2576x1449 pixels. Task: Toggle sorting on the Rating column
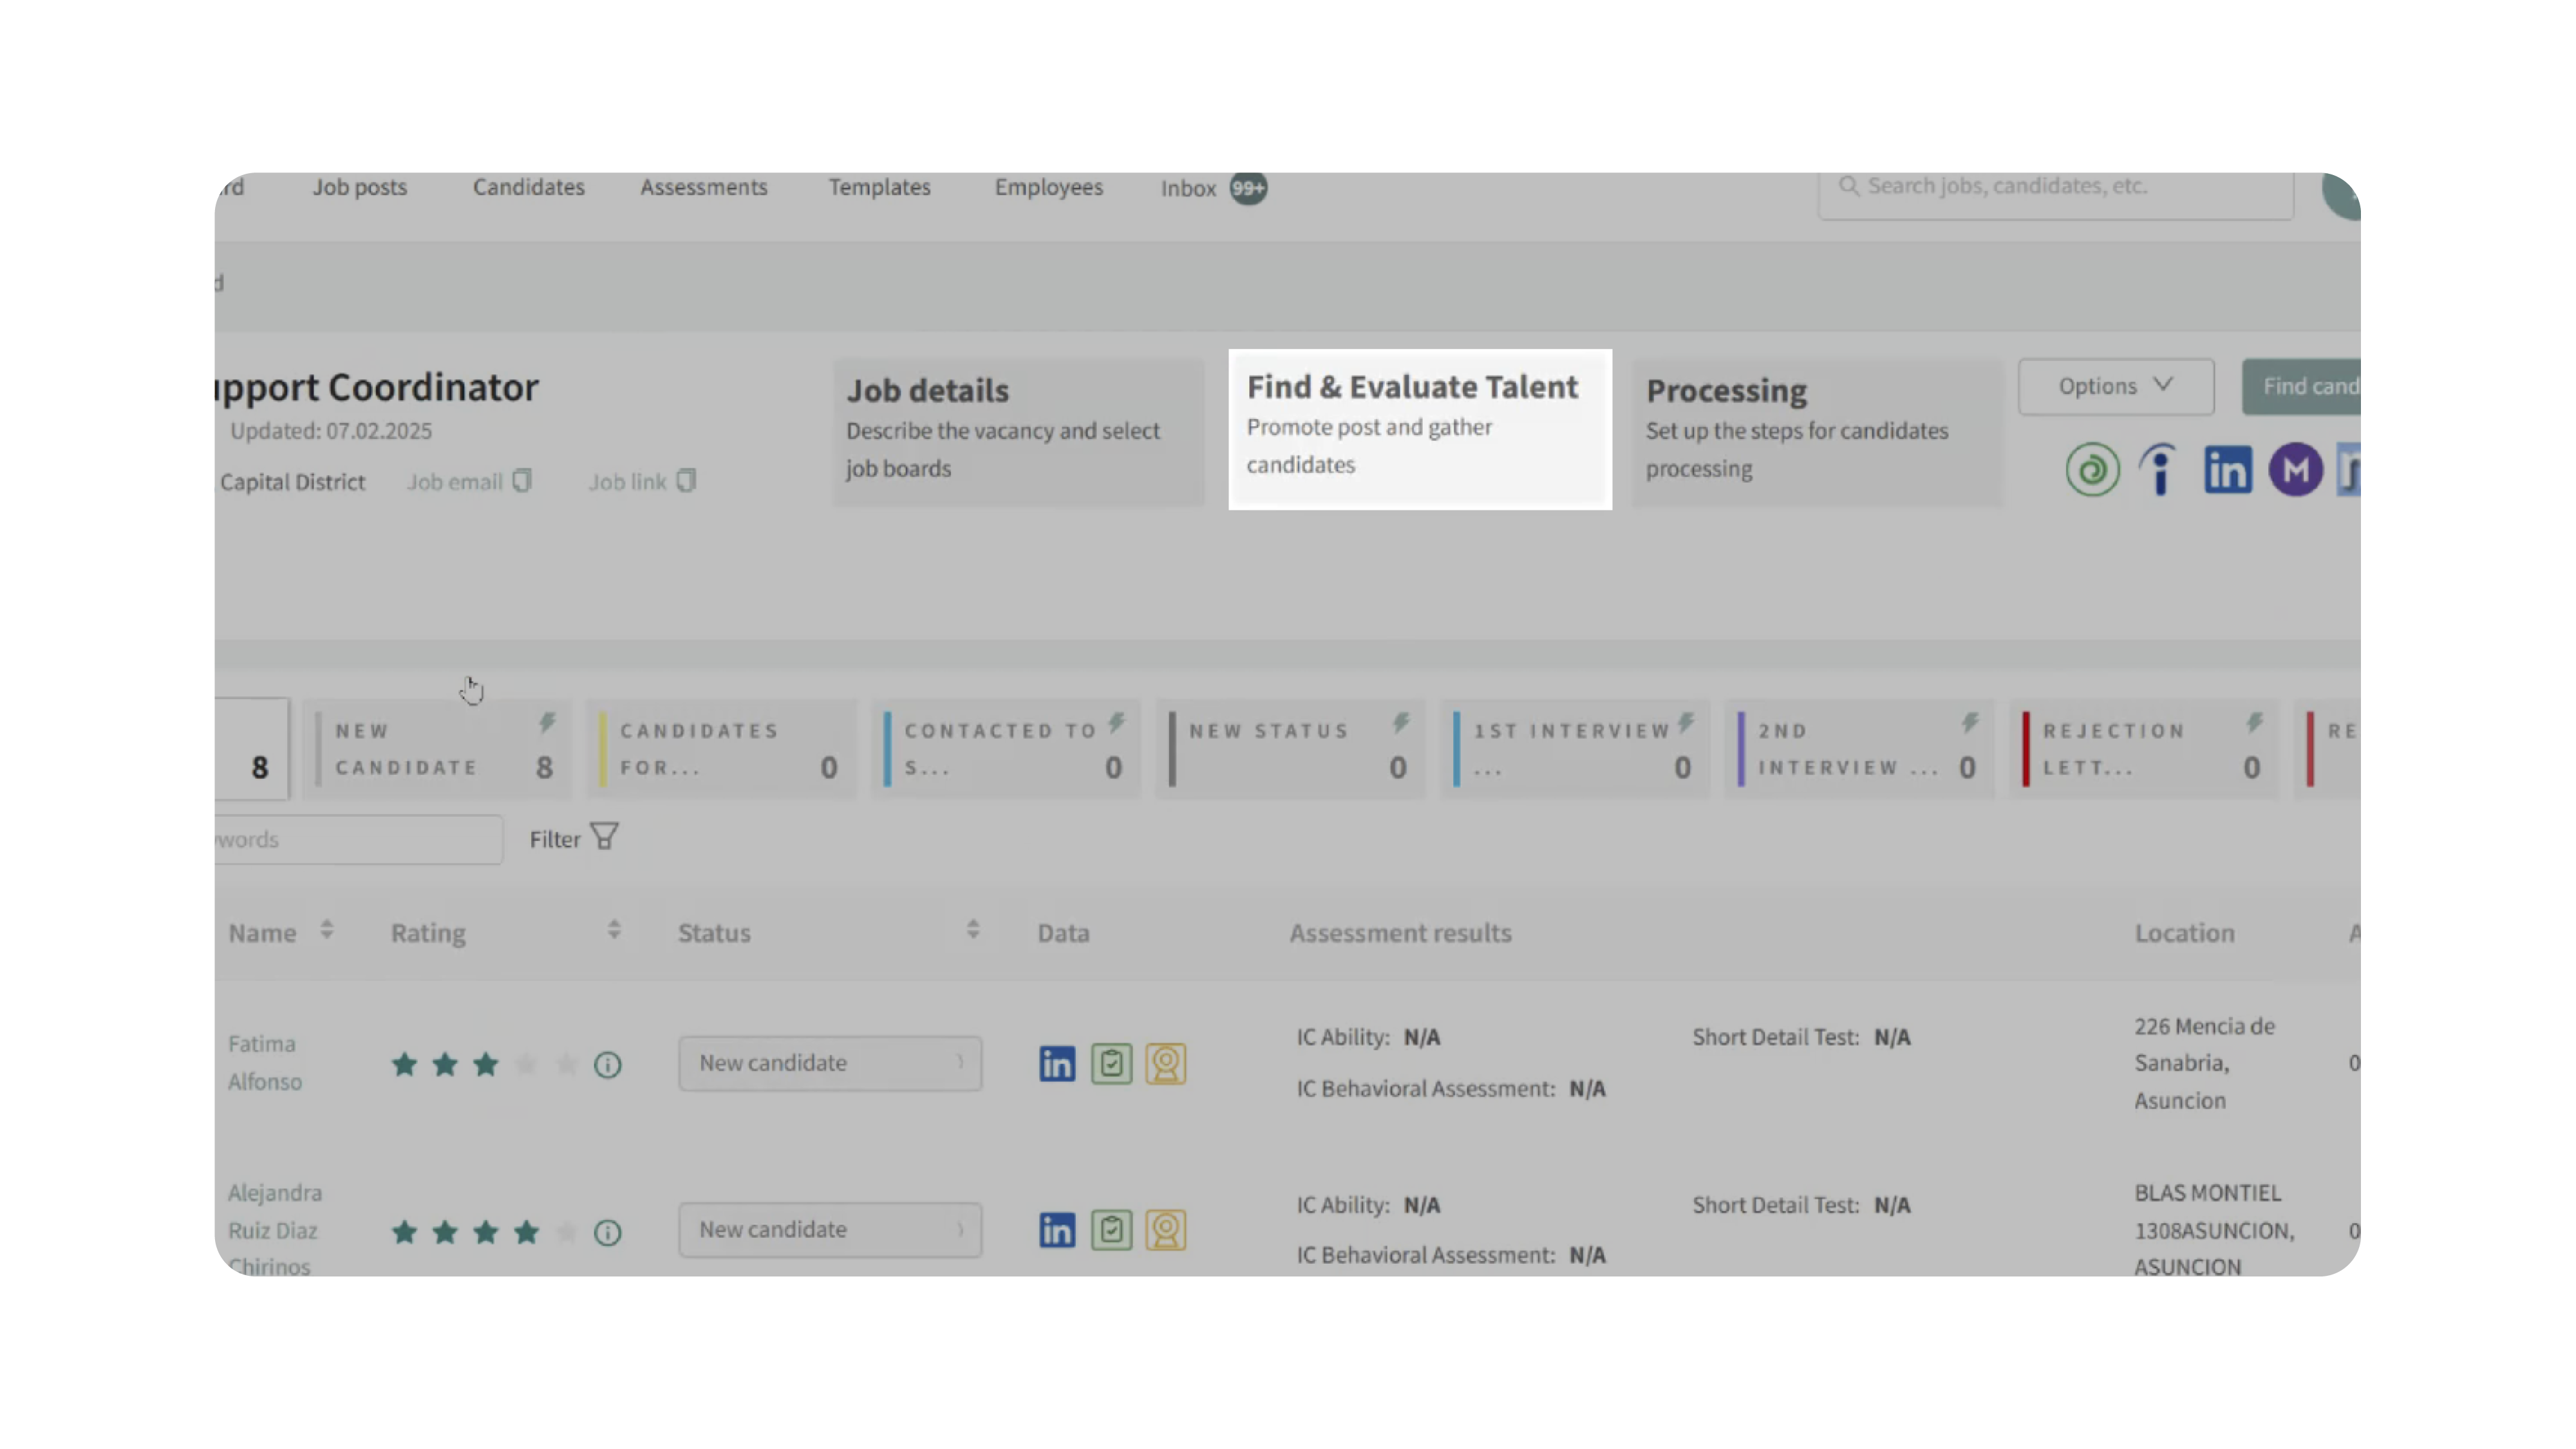coord(614,931)
